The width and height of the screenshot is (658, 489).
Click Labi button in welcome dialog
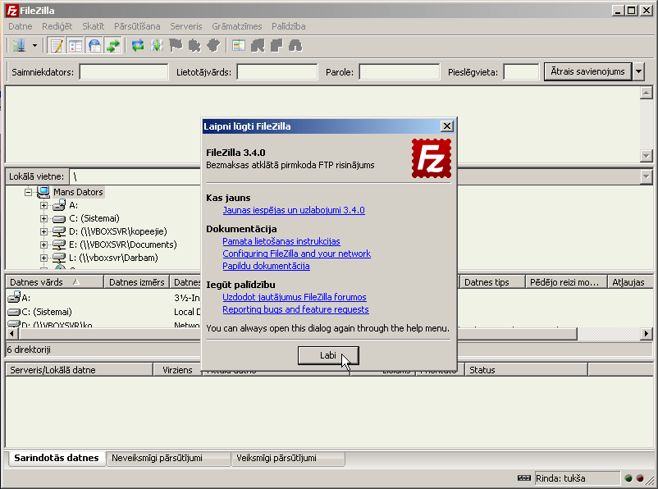328,355
